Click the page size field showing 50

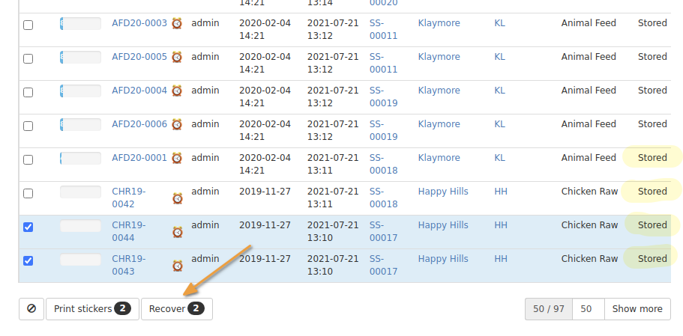[x=588, y=309]
